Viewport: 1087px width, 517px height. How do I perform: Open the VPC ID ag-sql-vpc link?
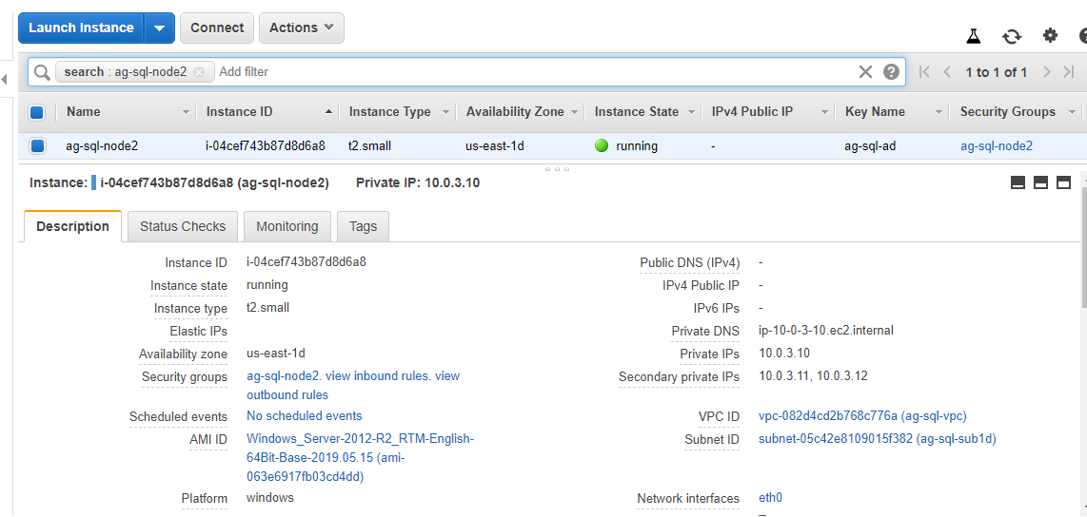(x=863, y=416)
